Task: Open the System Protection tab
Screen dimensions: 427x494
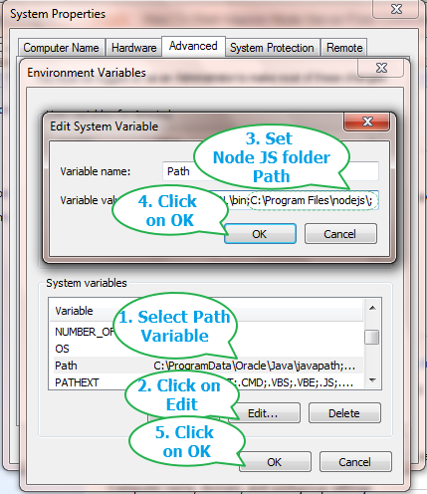Action: (272, 48)
